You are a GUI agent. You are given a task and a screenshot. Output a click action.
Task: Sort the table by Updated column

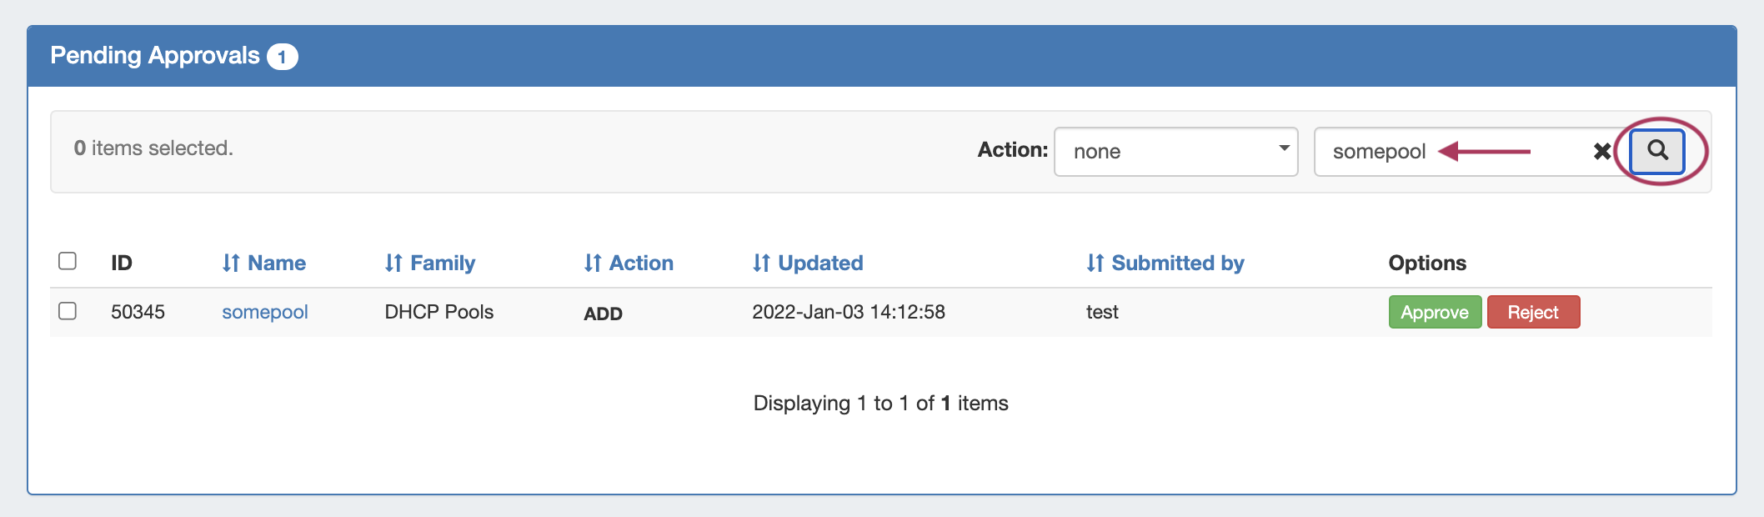pyautogui.click(x=808, y=264)
